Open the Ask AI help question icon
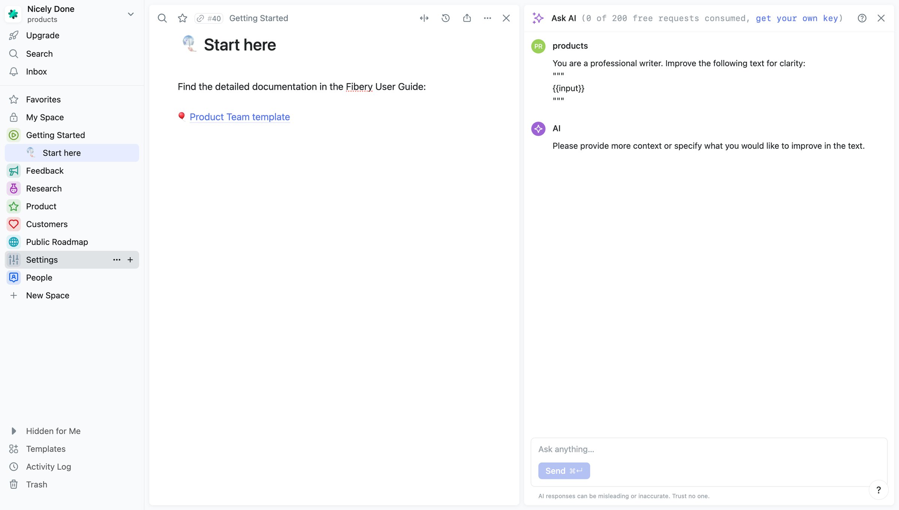899x510 pixels. (x=862, y=18)
